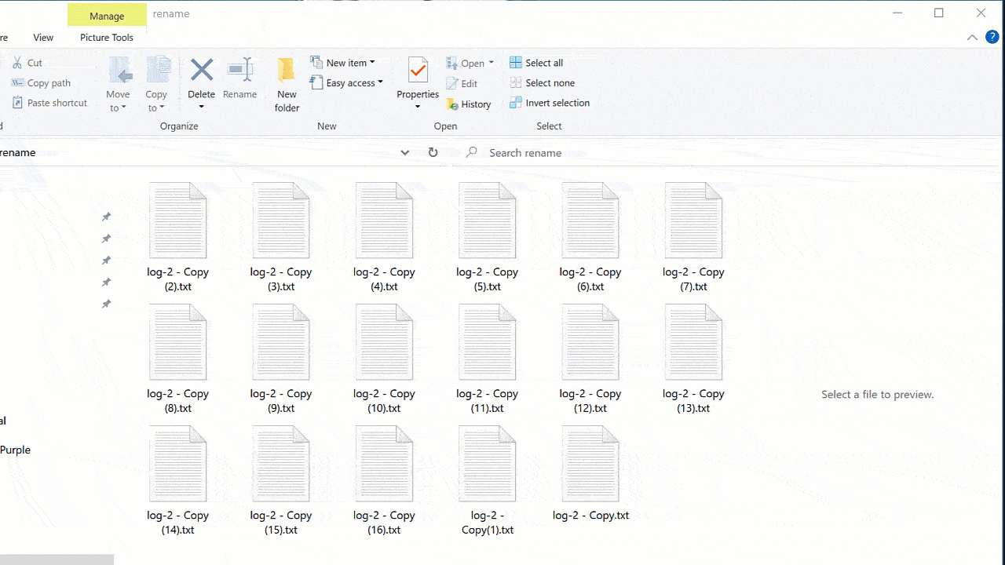Viewport: 1005px width, 565px height.
Task: Select file log-2 - Copy (6).txt
Action: click(590, 238)
